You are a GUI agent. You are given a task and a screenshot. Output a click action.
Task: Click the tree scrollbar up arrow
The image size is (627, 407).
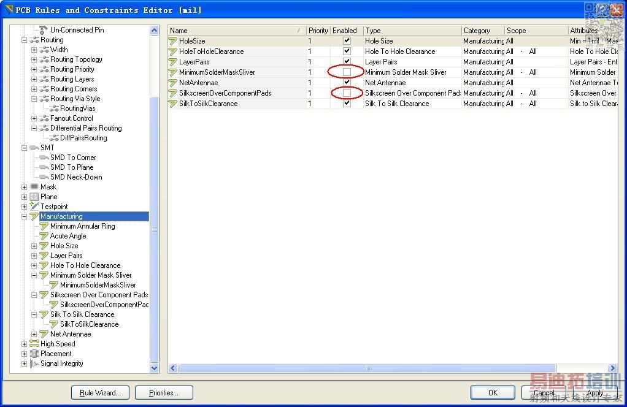pos(155,31)
